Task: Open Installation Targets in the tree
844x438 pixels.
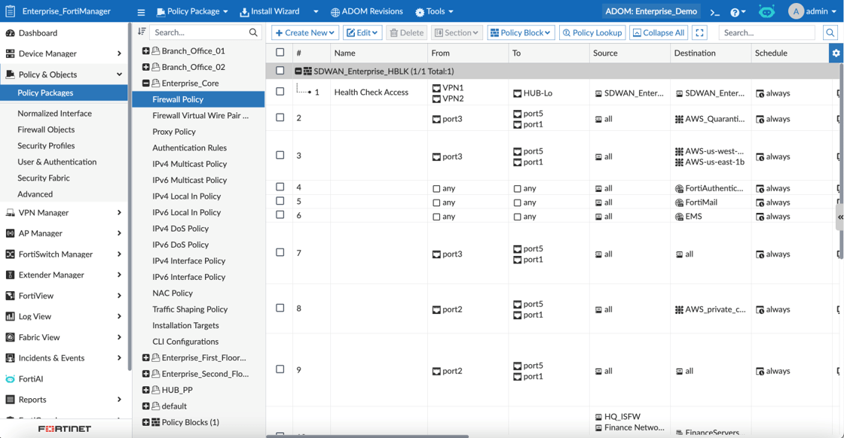Action: 185,326
